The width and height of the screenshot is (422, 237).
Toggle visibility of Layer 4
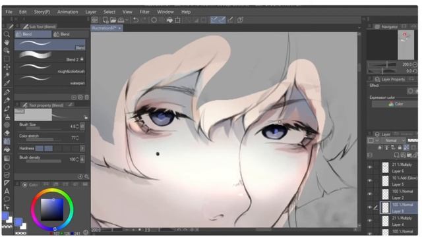pos(370,221)
